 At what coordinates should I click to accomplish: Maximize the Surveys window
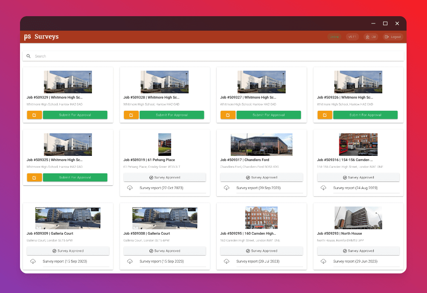(x=385, y=23)
